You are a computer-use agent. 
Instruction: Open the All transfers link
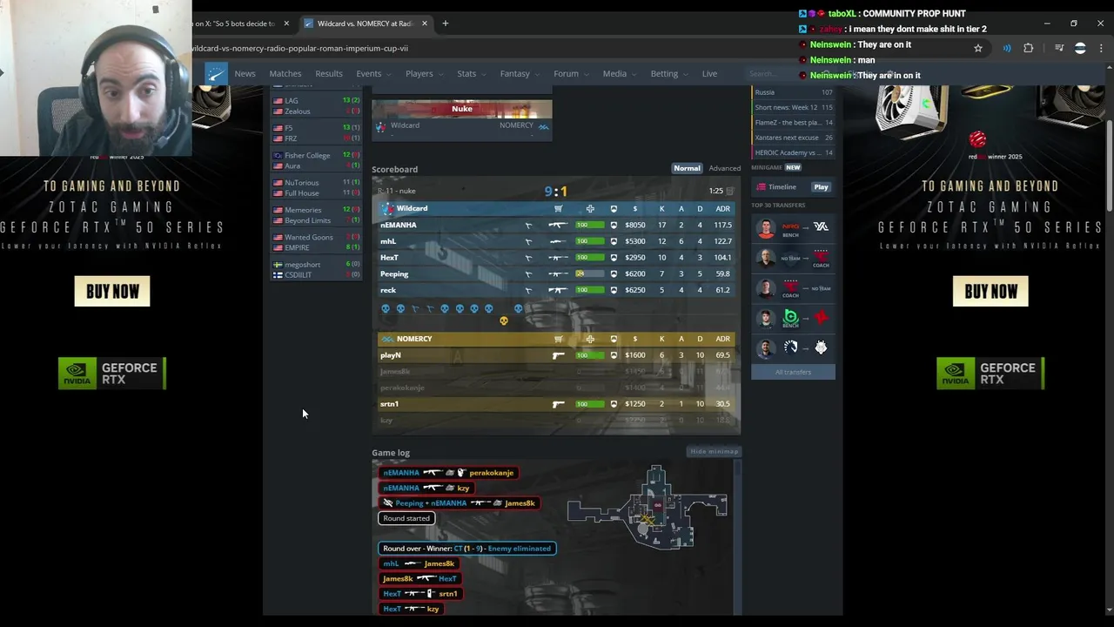793,372
